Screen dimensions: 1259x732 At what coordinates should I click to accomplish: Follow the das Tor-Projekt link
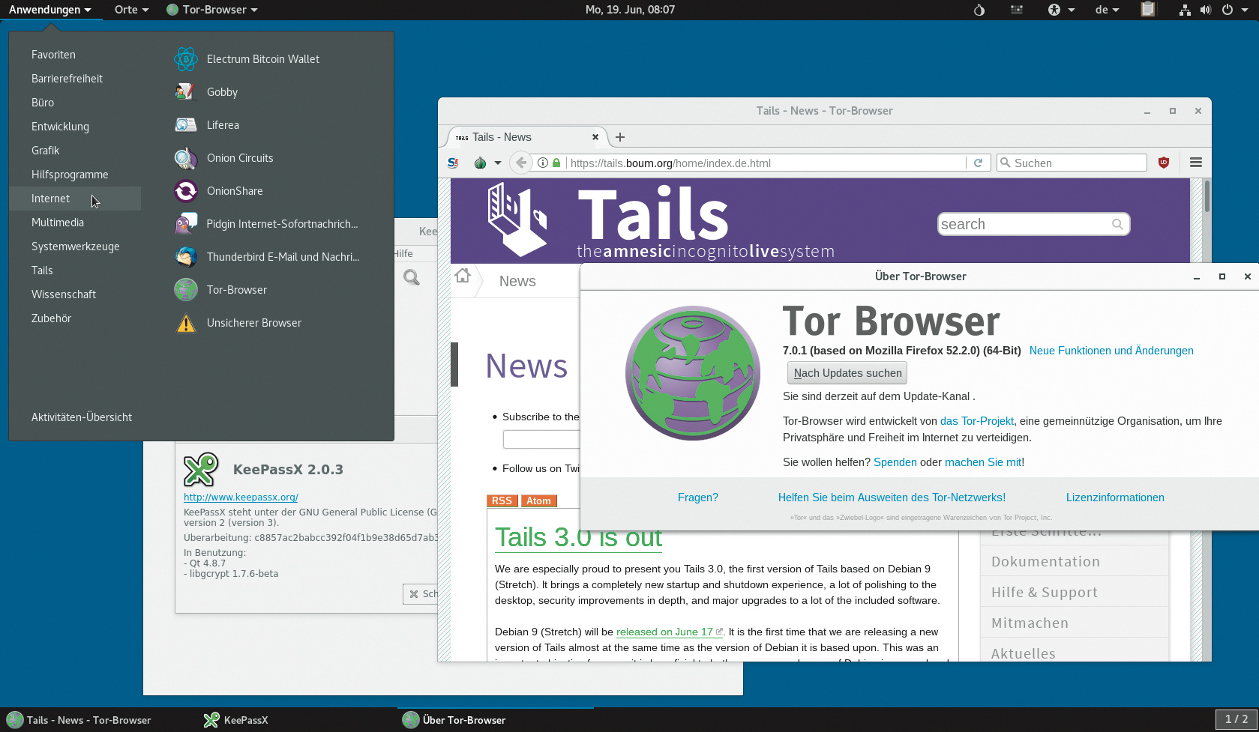(977, 421)
